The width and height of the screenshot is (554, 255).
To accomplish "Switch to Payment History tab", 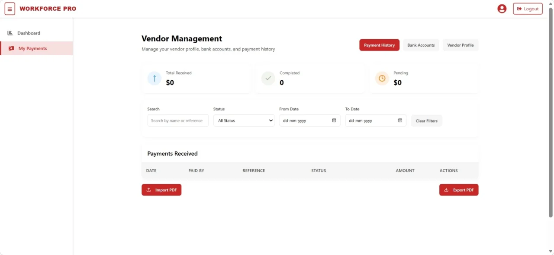I will 379,45.
